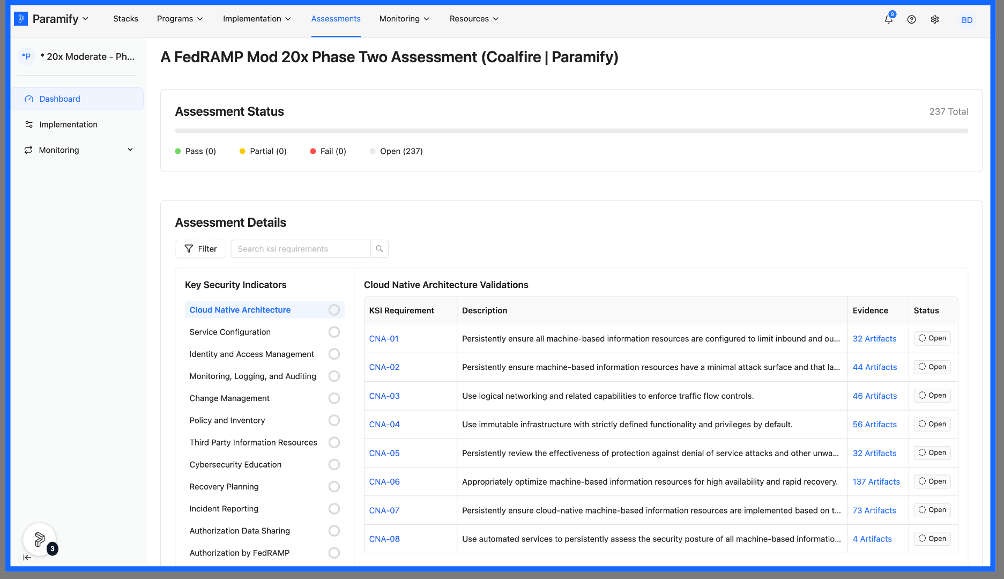
Task: Click the Open status badge for CNA-08
Action: coord(932,539)
